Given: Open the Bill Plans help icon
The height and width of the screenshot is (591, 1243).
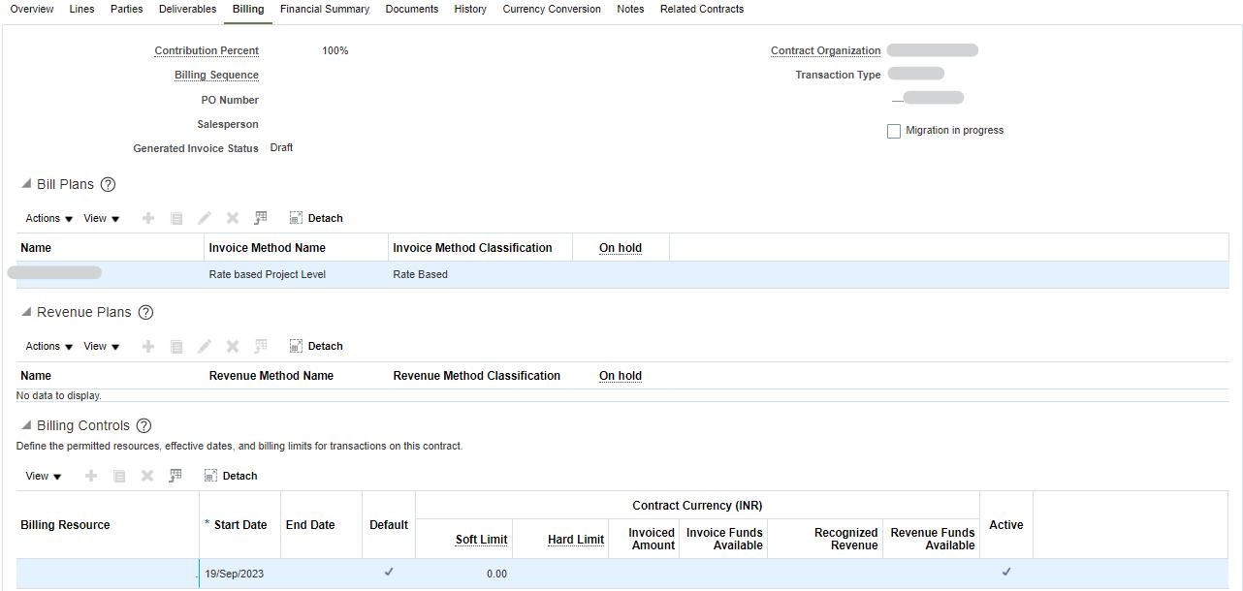Looking at the screenshot, I should click(108, 184).
